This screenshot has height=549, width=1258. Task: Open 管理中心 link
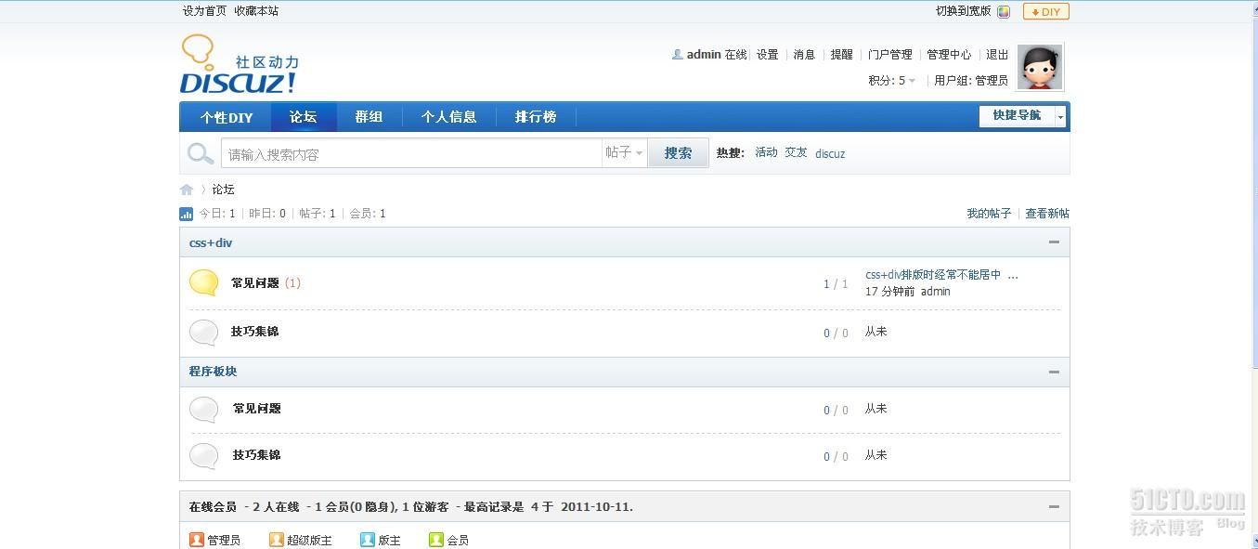pos(949,55)
